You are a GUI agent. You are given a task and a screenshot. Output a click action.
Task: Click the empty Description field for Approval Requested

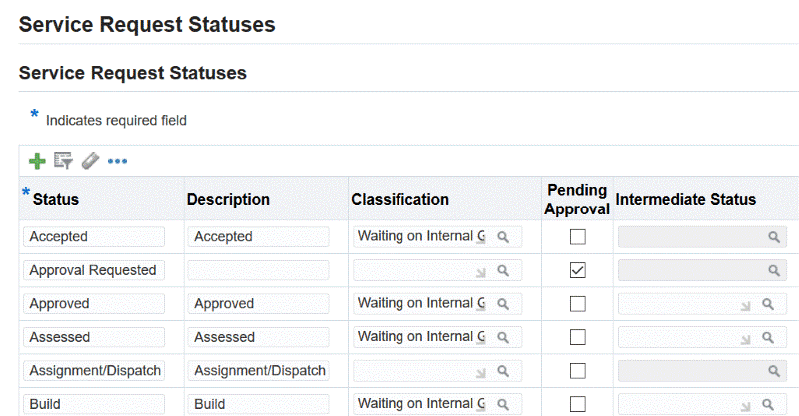point(258,270)
